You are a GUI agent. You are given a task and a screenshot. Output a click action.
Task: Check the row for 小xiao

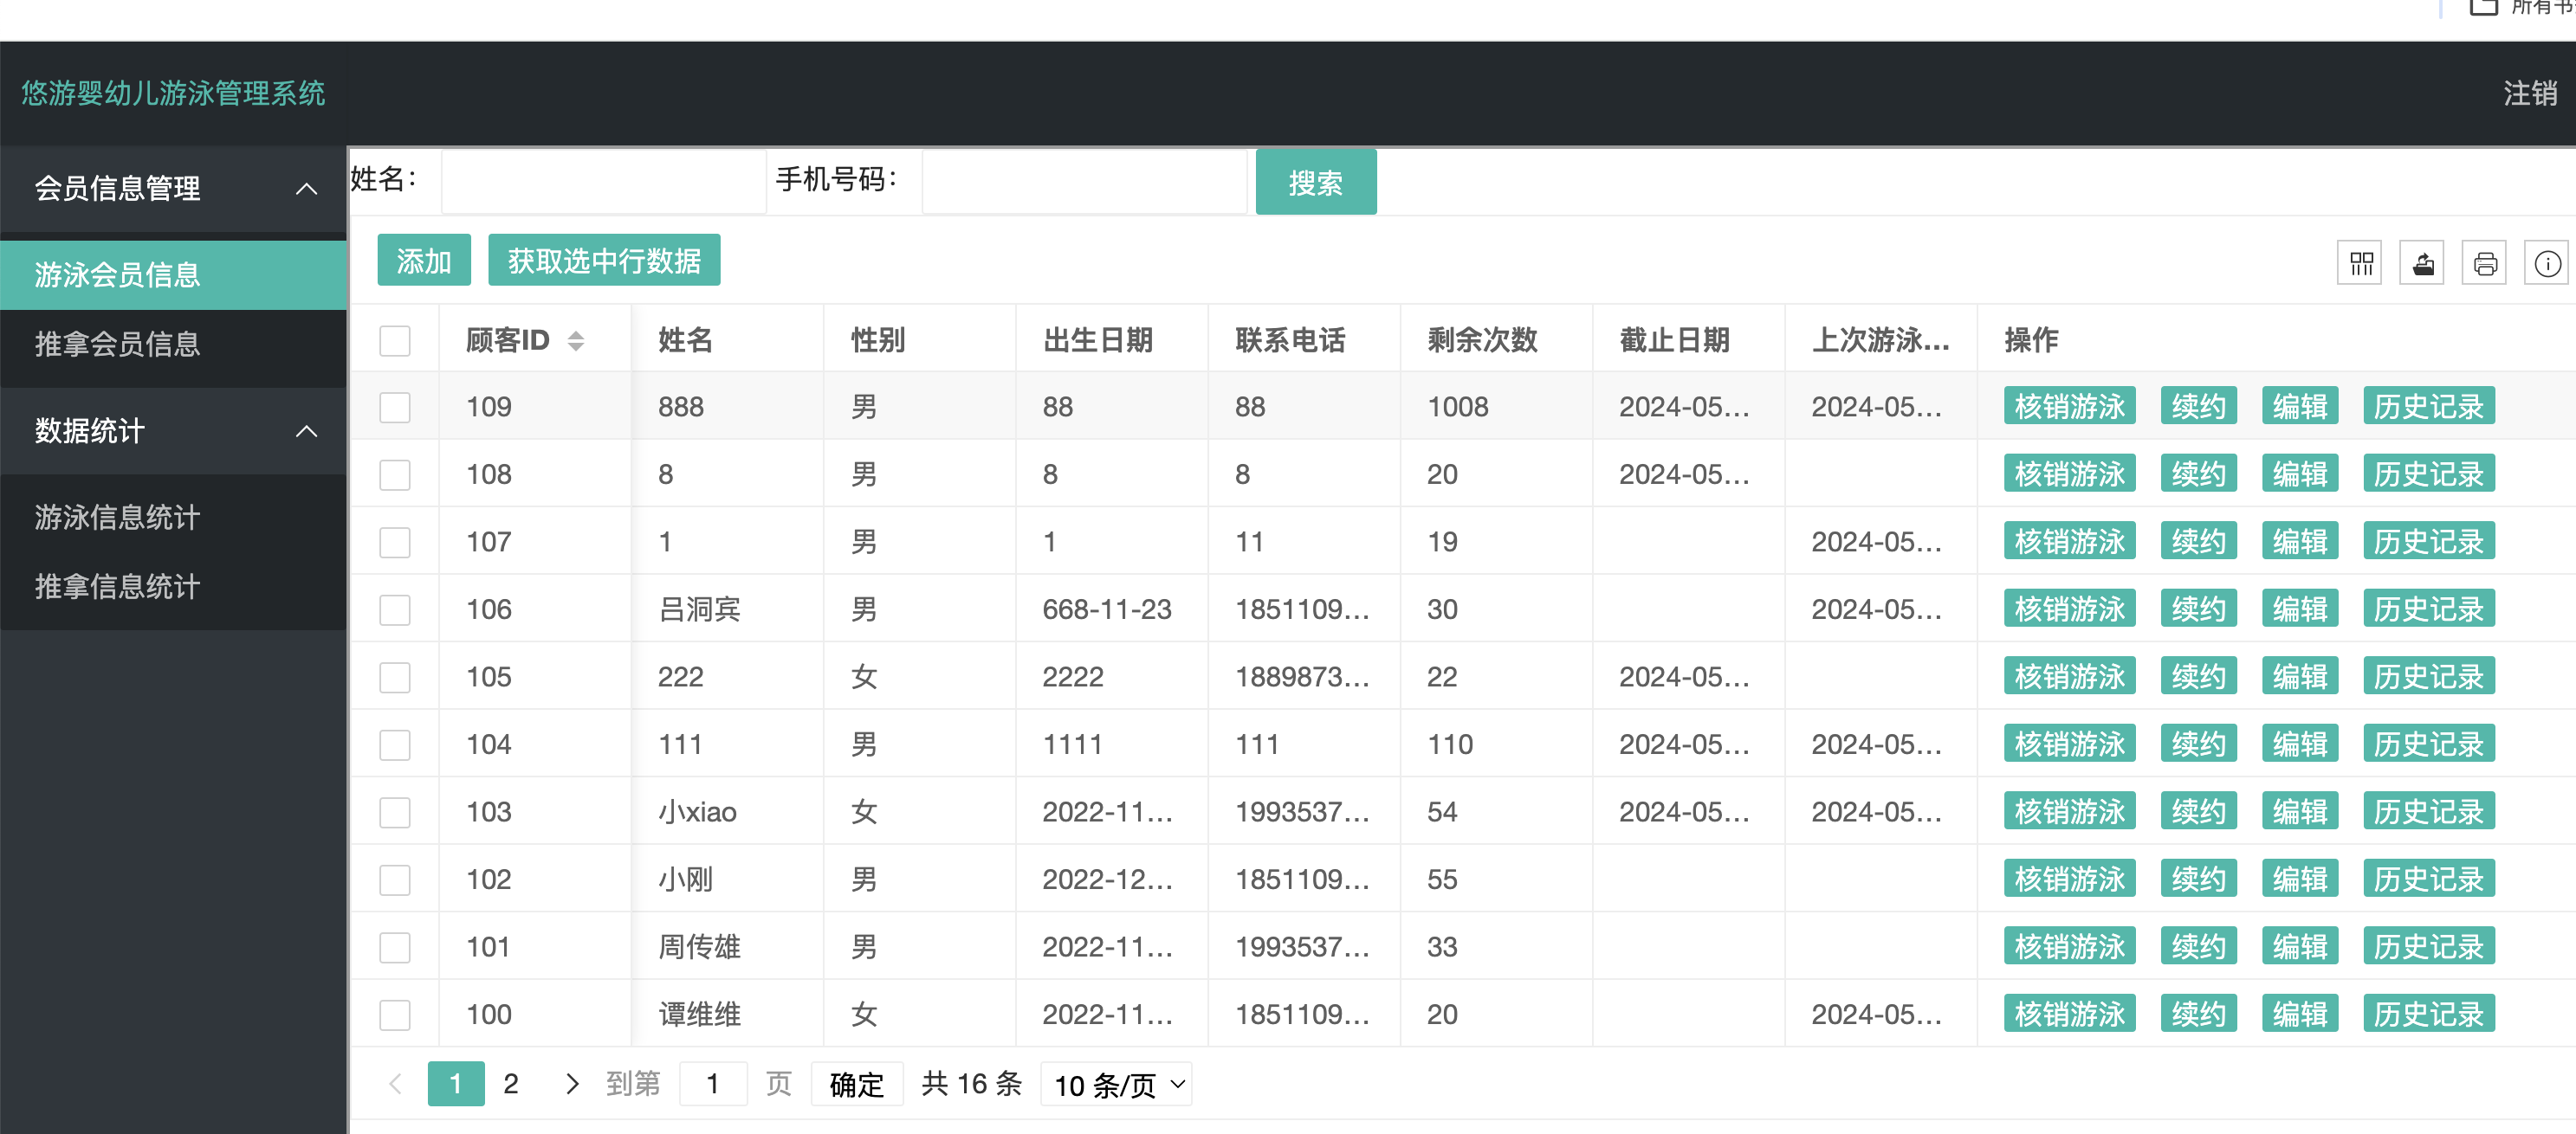(x=395, y=812)
